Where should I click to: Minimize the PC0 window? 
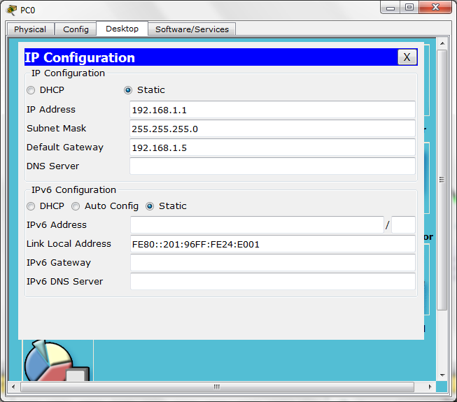pyautogui.click(x=391, y=8)
